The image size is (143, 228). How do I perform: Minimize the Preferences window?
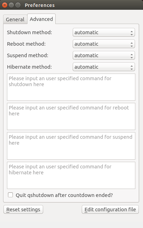pos(11,5)
